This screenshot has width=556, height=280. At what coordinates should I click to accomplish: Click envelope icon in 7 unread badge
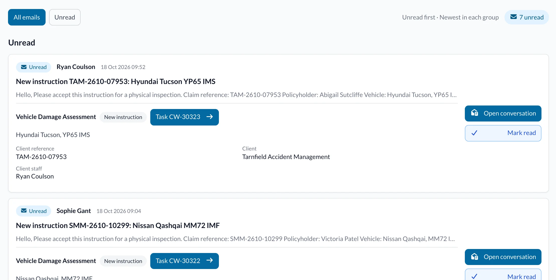pyautogui.click(x=513, y=17)
